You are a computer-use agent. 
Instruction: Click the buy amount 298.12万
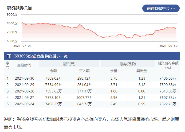(84, 78)
